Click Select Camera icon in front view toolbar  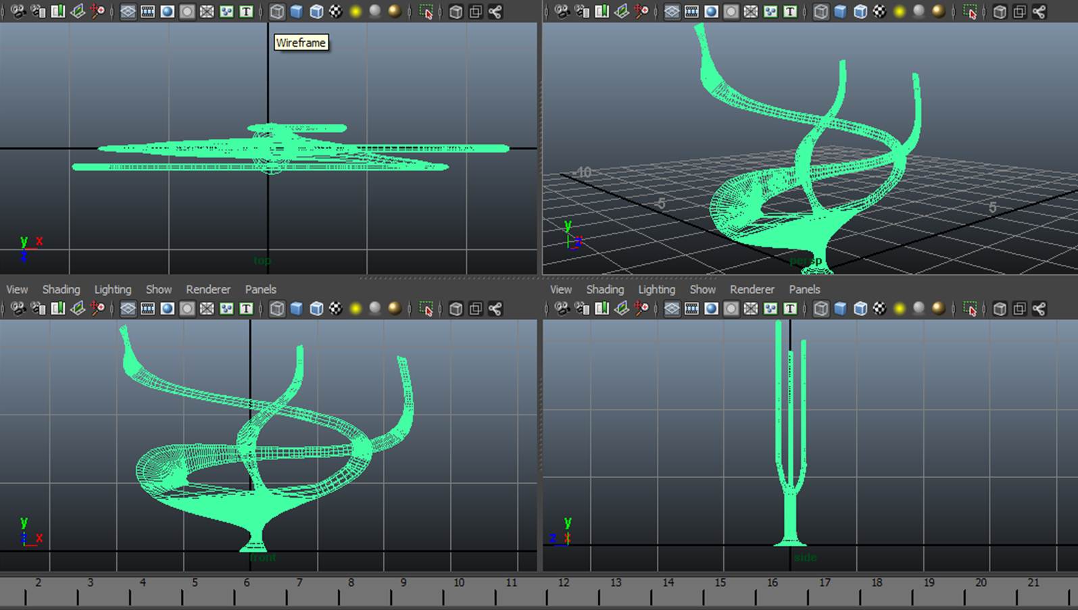click(18, 309)
